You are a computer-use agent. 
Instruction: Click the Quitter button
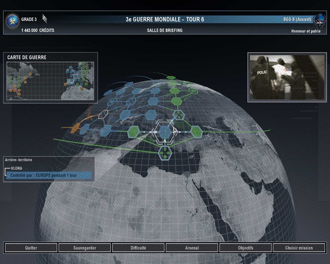[31, 248]
